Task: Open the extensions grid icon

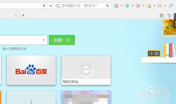Action: coord(116,6)
